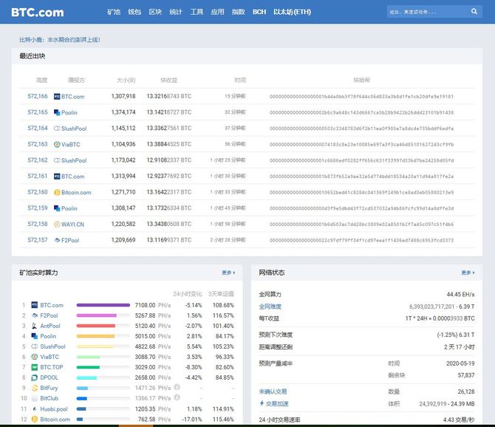Switch to BCH in navbar
The image size is (495, 427).
click(259, 12)
